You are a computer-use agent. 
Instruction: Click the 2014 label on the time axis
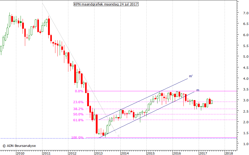(125, 153)
